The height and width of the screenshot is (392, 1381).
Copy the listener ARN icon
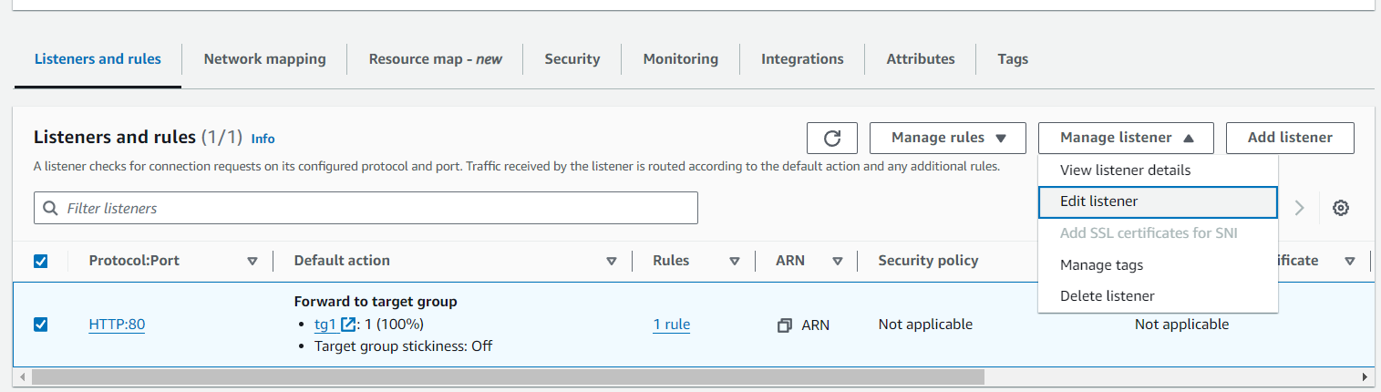pos(784,325)
